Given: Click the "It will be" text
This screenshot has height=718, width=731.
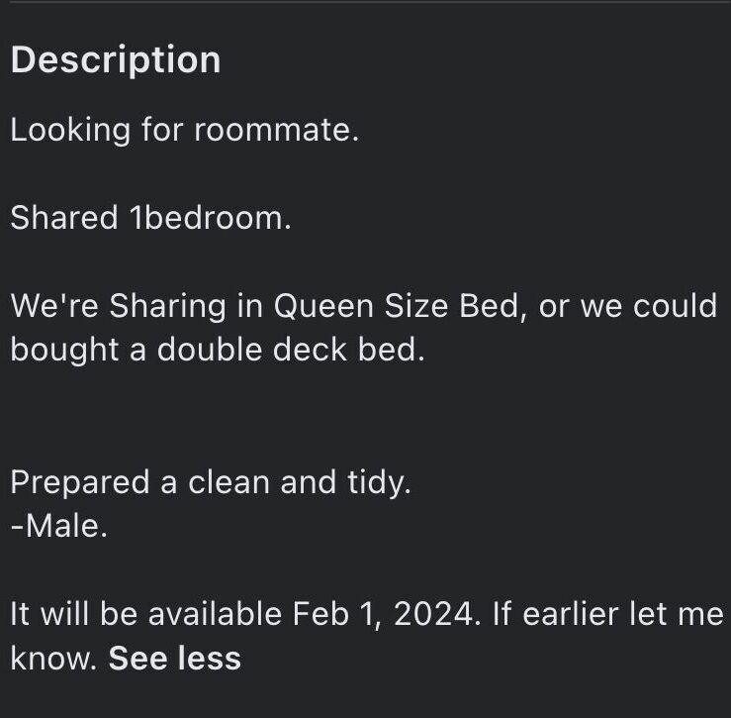Looking at the screenshot, I should (74, 614).
